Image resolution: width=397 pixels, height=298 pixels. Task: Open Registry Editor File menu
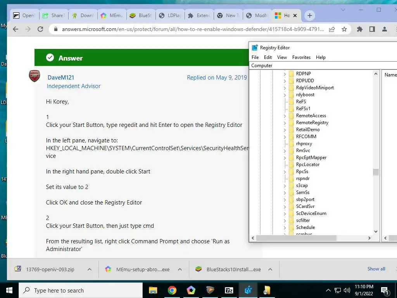coord(255,57)
